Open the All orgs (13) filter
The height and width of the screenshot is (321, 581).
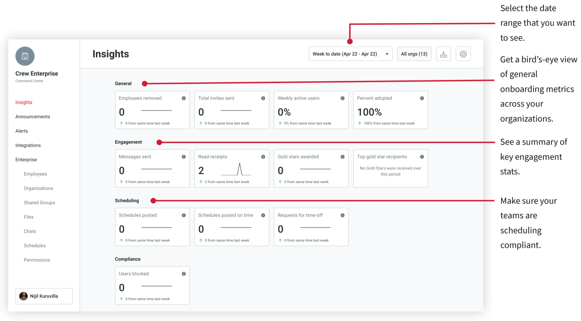(x=414, y=54)
